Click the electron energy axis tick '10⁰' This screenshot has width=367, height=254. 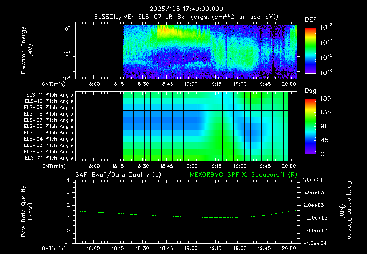(x=66, y=78)
